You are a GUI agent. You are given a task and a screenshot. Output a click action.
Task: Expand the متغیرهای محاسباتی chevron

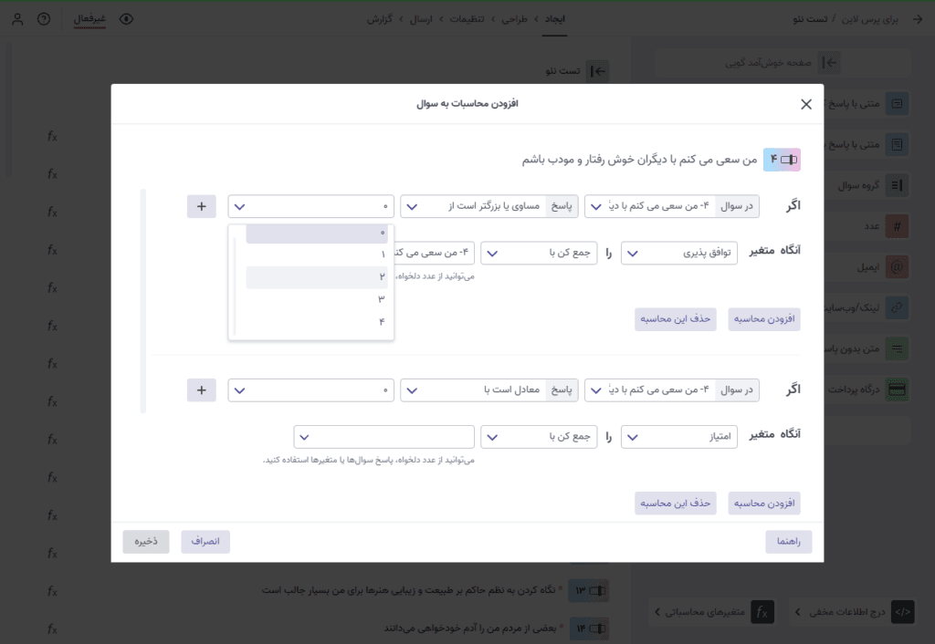pyautogui.click(x=657, y=612)
